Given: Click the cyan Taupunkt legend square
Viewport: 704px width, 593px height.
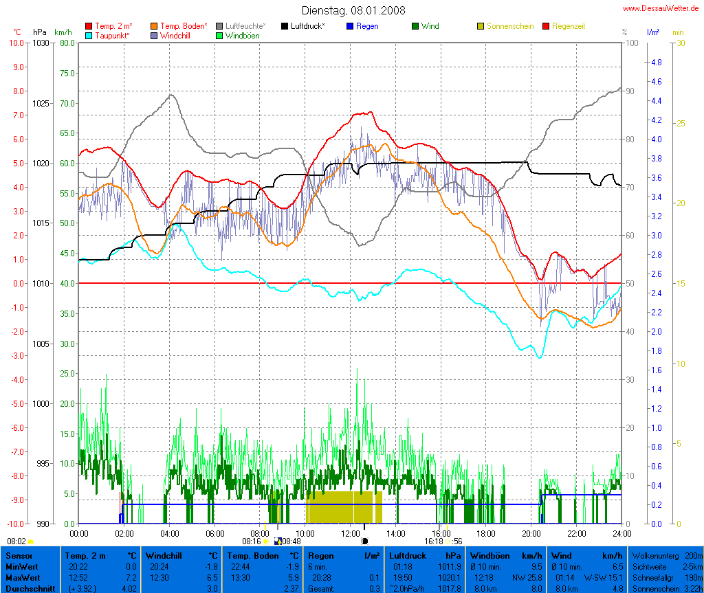Looking at the screenshot, I should 89,35.
